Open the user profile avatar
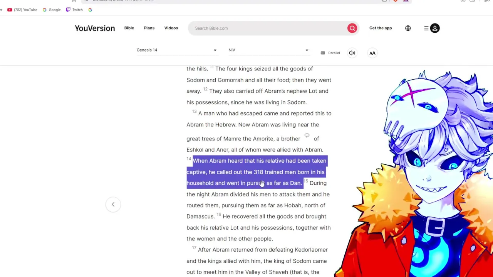Viewport: 493px width, 277px height. [435, 28]
